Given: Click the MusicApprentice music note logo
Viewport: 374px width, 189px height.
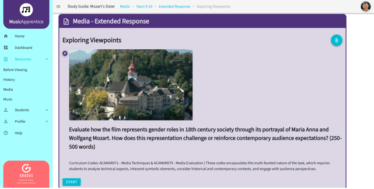Looking at the screenshot, I should pyautogui.click(x=26, y=10).
